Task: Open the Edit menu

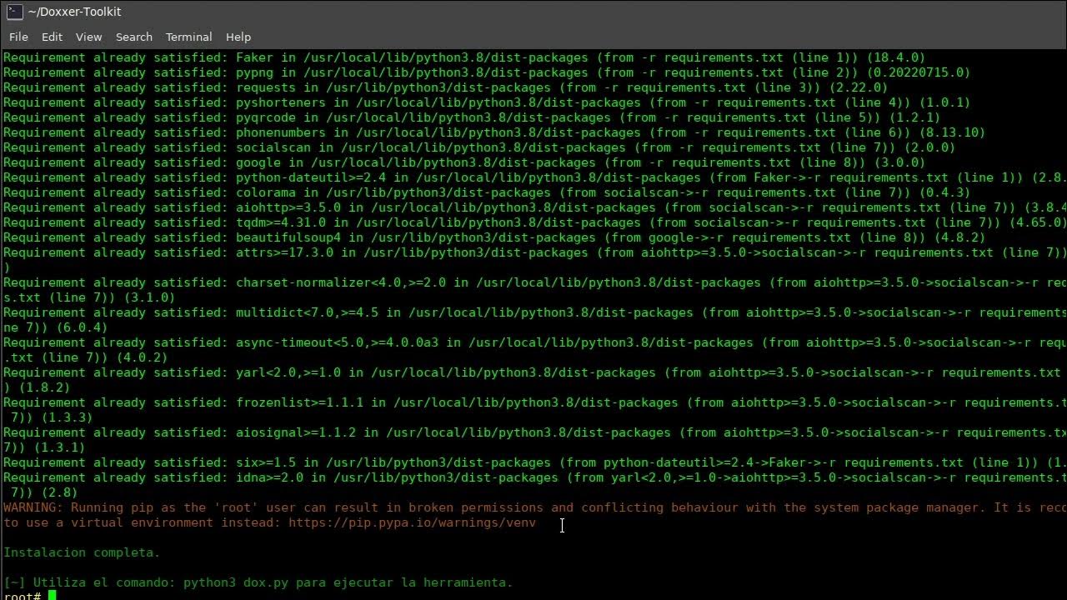Action: [x=52, y=37]
